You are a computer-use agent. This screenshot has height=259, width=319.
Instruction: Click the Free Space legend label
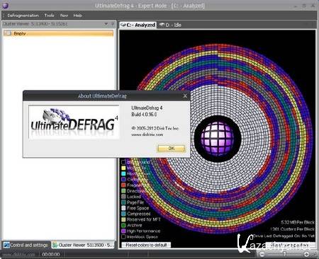click(138, 208)
